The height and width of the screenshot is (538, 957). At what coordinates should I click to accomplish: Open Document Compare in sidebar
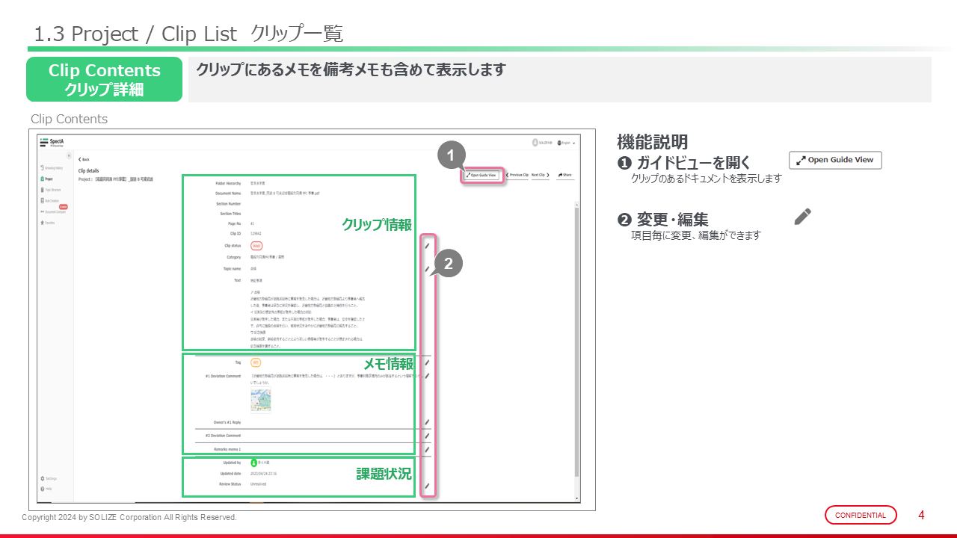pos(53,211)
